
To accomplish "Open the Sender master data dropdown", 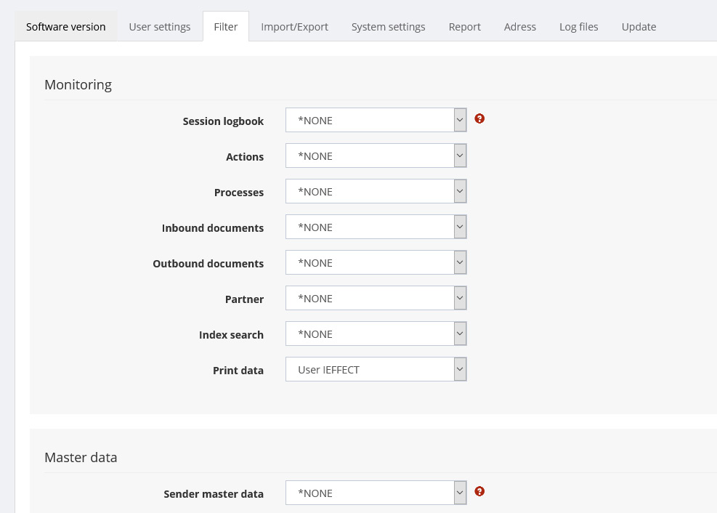I will 376,493.
